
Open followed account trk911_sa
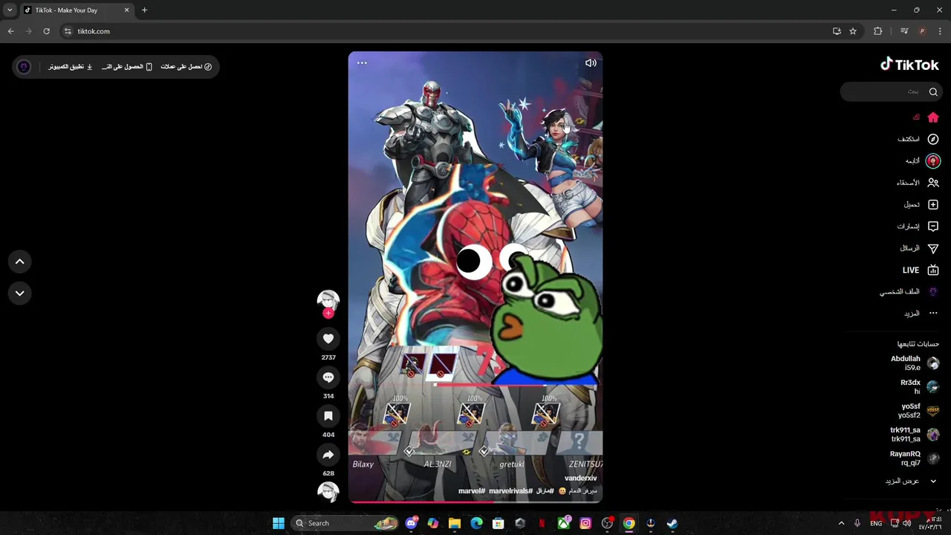(x=915, y=434)
